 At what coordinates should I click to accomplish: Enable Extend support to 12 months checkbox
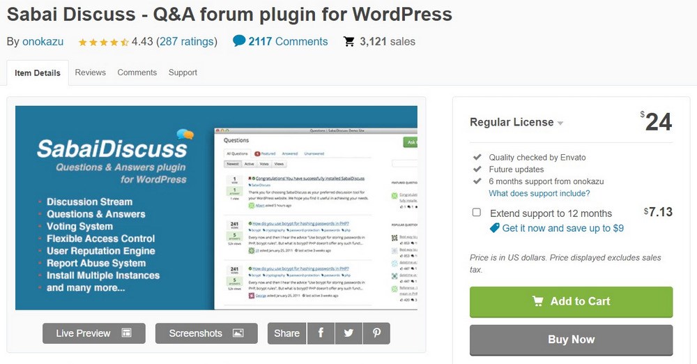(477, 212)
